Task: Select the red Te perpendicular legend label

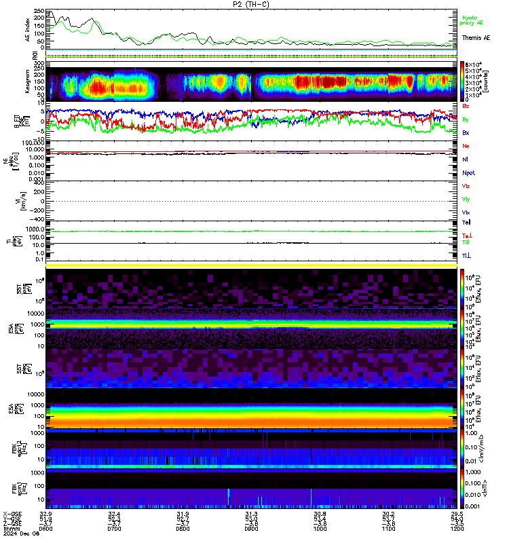Action: pyautogui.click(x=467, y=236)
